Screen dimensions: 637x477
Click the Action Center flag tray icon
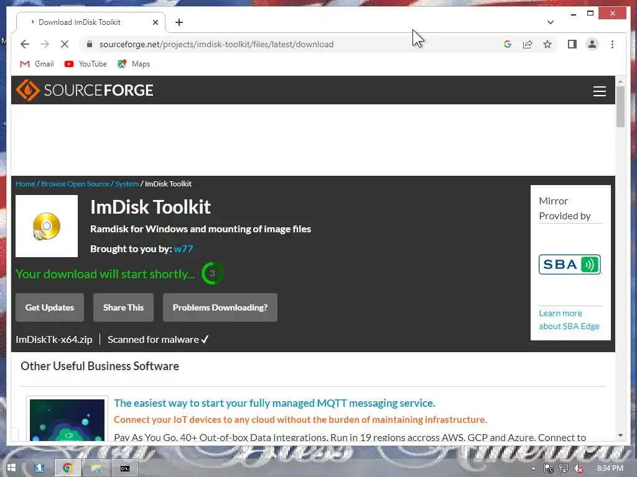pos(549,468)
